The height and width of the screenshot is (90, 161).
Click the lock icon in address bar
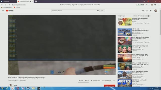click(13, 5)
